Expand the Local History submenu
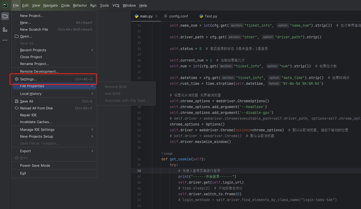This screenshot has height=209, width=361. tap(31, 94)
